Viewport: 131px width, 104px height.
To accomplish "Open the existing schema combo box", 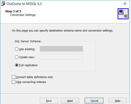I will click(61, 49).
